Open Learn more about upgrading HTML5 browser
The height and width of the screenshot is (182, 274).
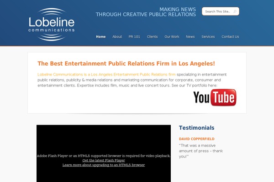point(104,165)
